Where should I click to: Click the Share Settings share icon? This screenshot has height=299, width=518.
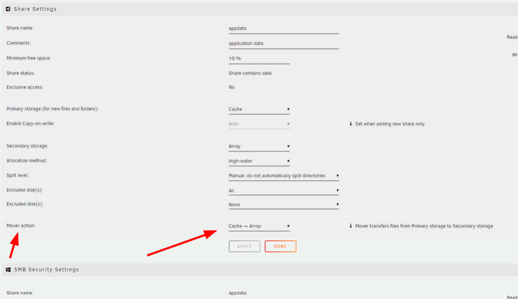[8, 9]
